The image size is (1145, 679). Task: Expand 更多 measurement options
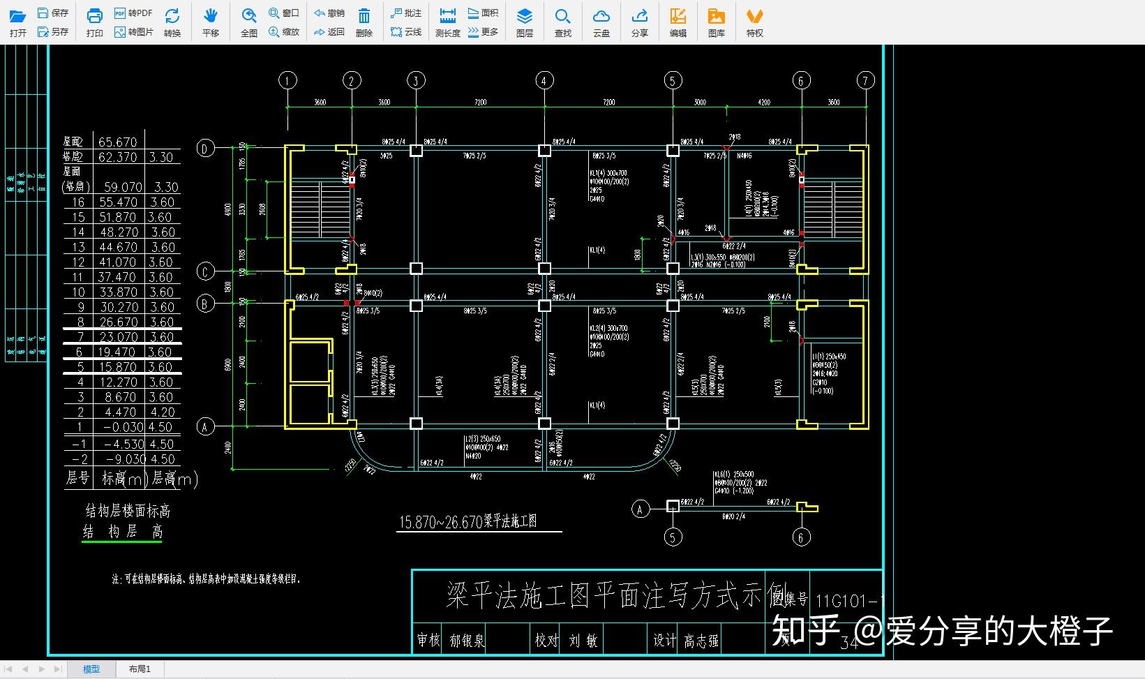[483, 31]
